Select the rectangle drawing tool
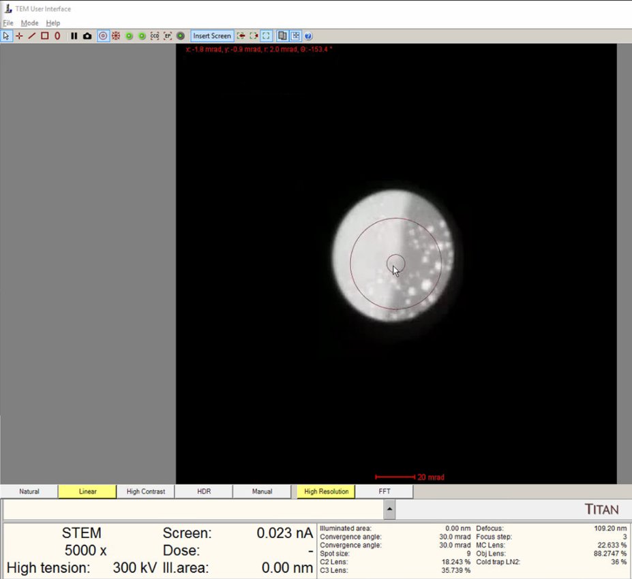This screenshot has height=579, width=632. [44, 35]
